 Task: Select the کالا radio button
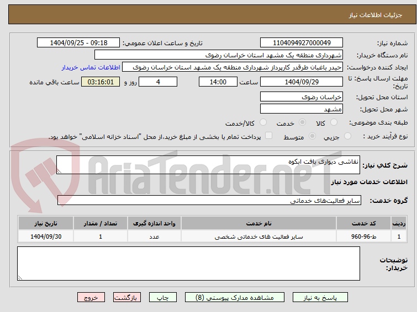334,122
